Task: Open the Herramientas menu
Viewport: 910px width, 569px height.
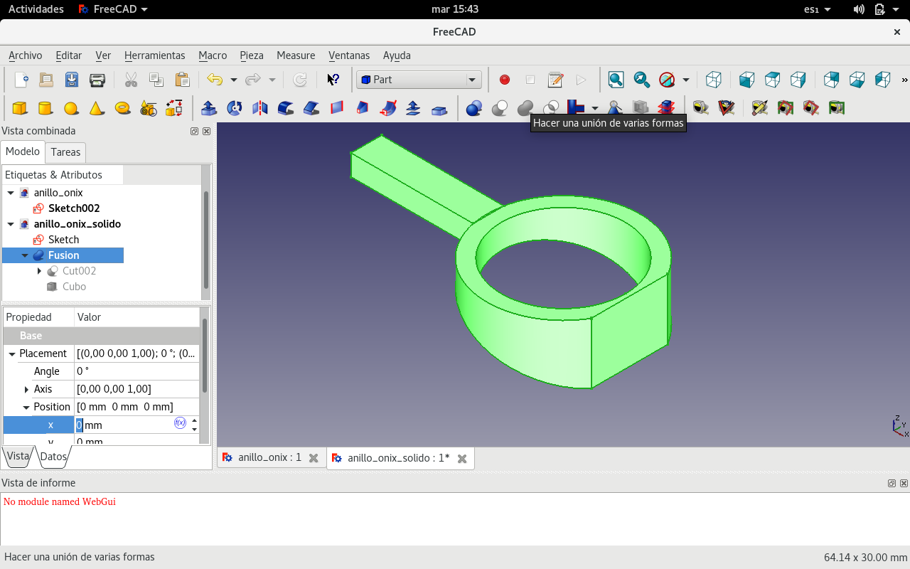Action: (x=154, y=55)
